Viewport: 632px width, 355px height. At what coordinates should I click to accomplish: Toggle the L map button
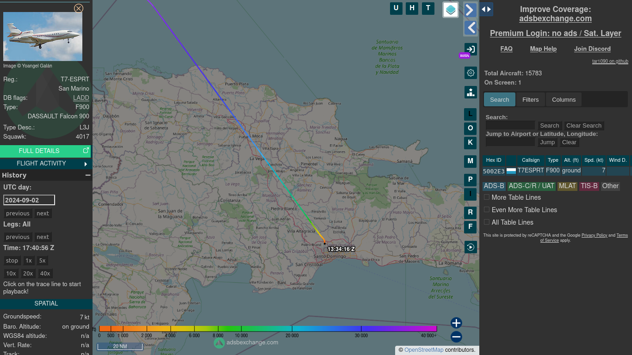tap(471, 114)
